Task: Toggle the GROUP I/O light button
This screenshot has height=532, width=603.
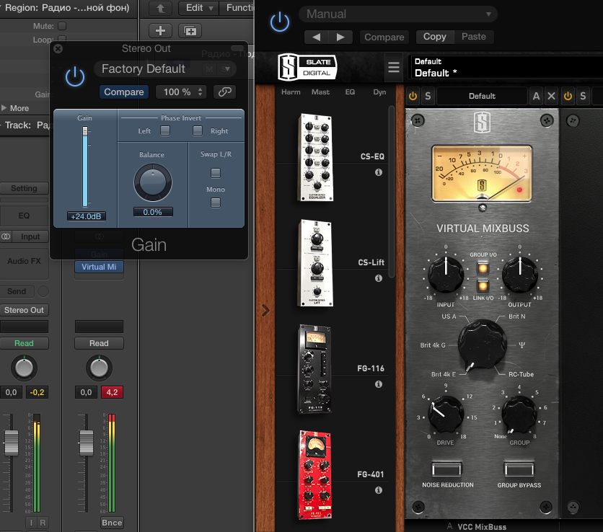Action: click(483, 268)
